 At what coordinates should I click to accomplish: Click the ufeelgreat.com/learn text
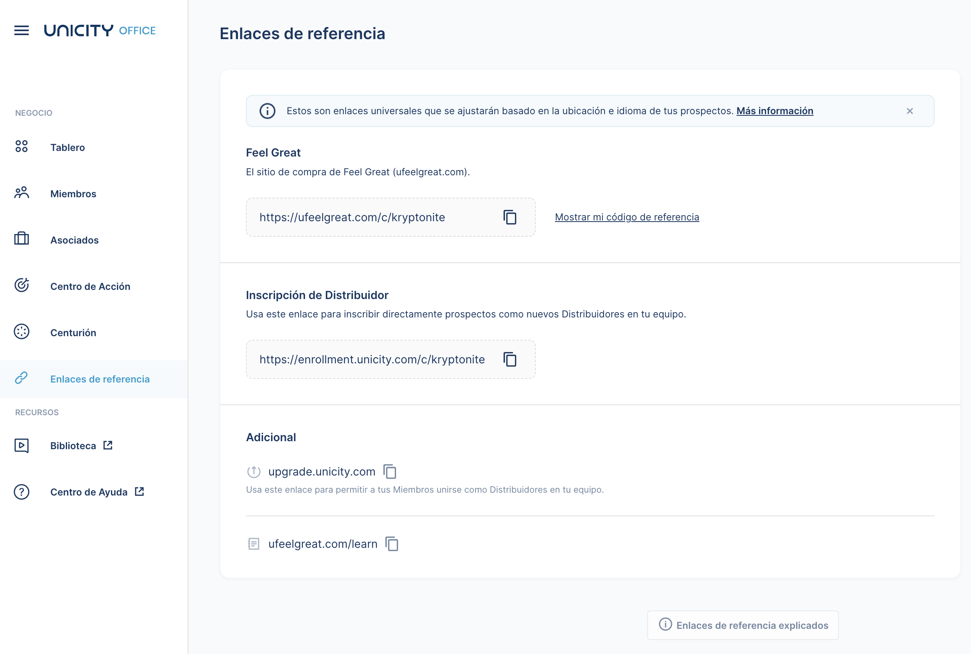[x=323, y=544]
